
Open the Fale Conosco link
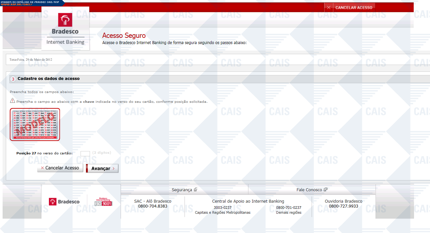(x=309, y=190)
